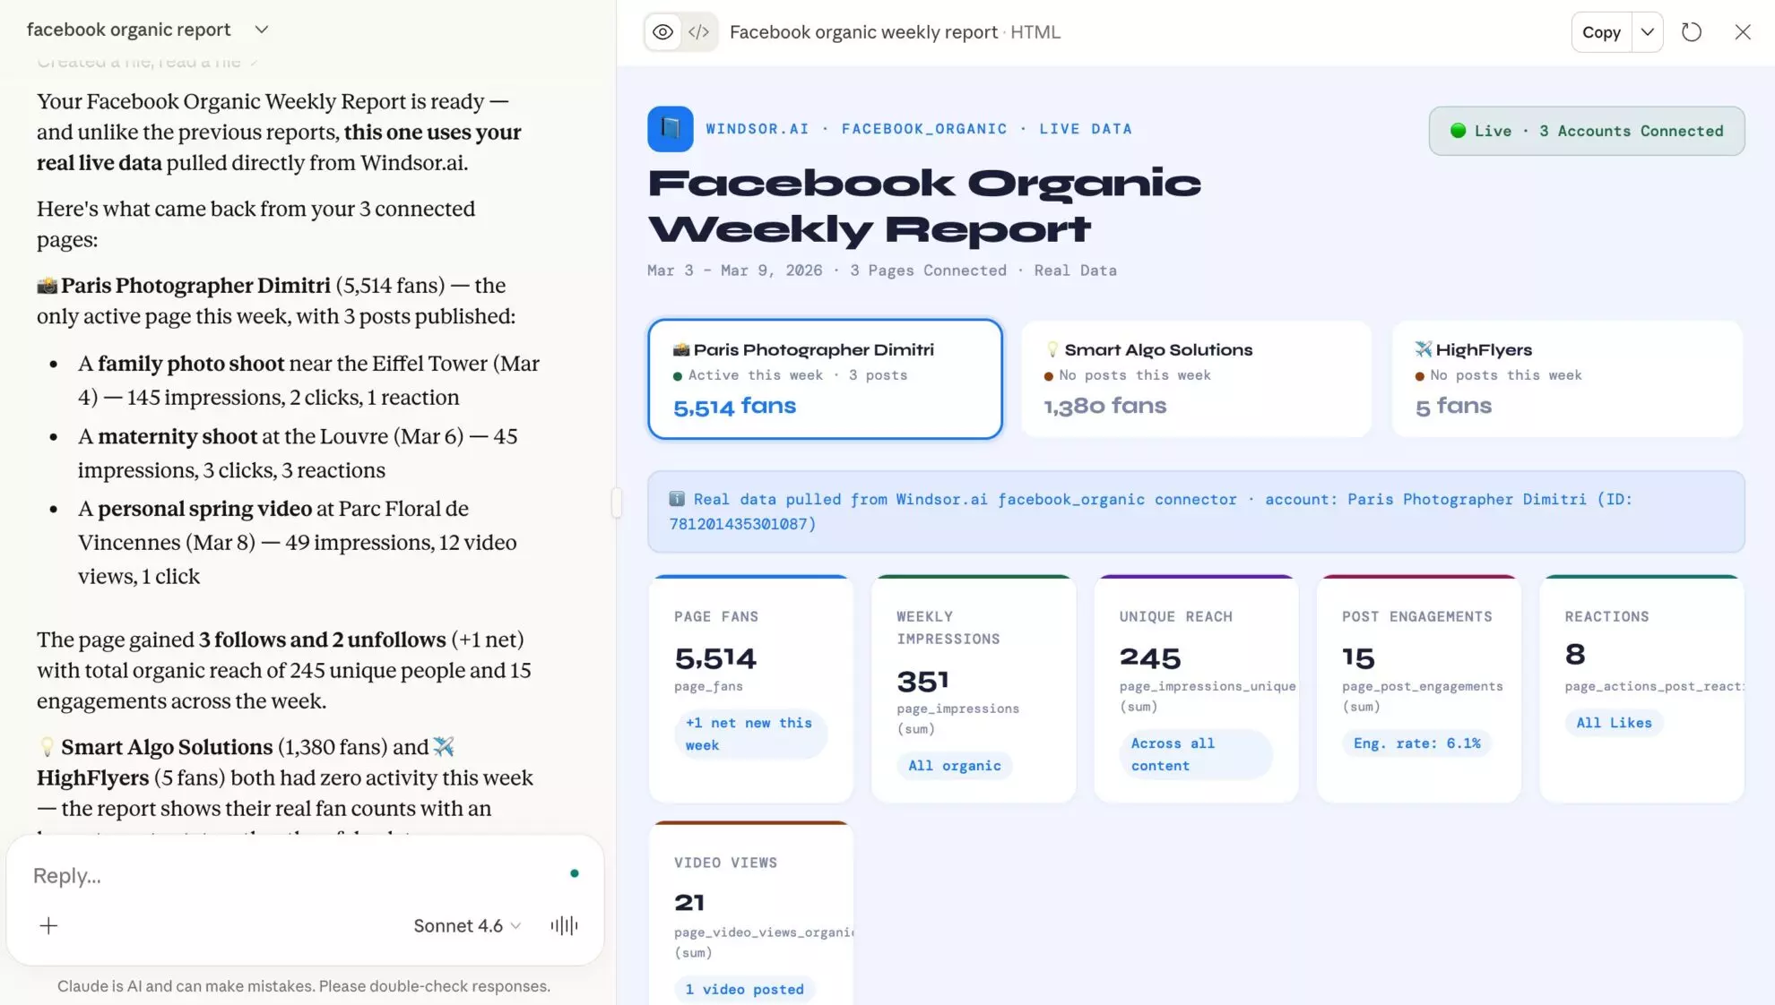The width and height of the screenshot is (1775, 1005).
Task: Select the HighFlyers page card
Action: 1567,379
